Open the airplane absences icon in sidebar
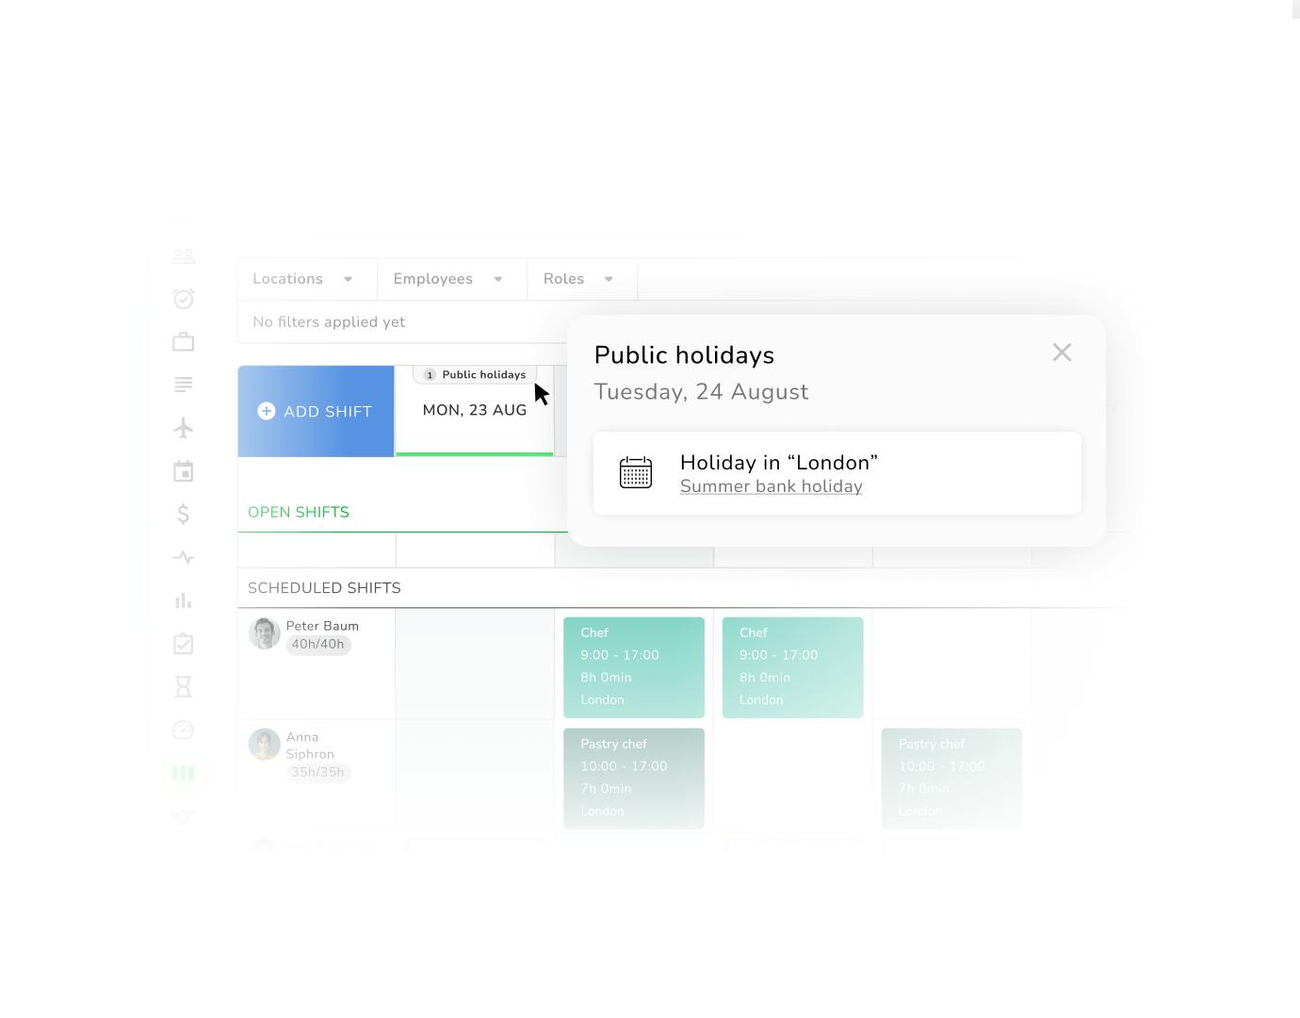 (x=184, y=428)
